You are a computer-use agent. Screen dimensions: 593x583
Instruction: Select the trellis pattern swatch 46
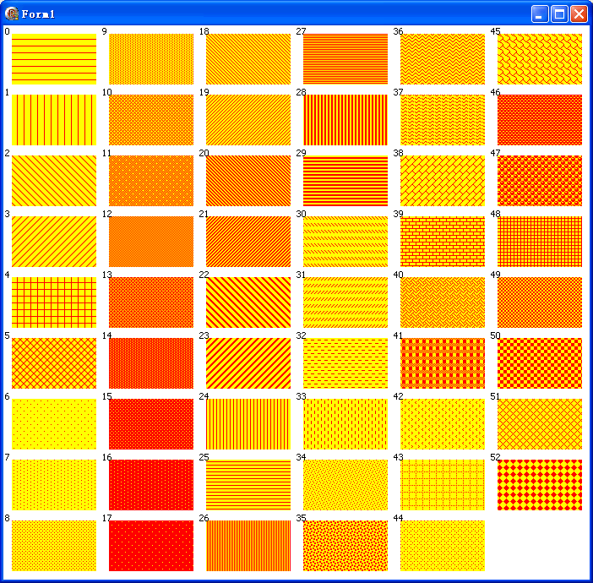click(x=540, y=120)
